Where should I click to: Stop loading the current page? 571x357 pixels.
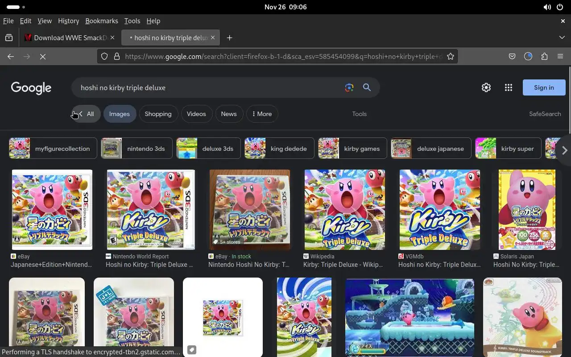coord(43,56)
